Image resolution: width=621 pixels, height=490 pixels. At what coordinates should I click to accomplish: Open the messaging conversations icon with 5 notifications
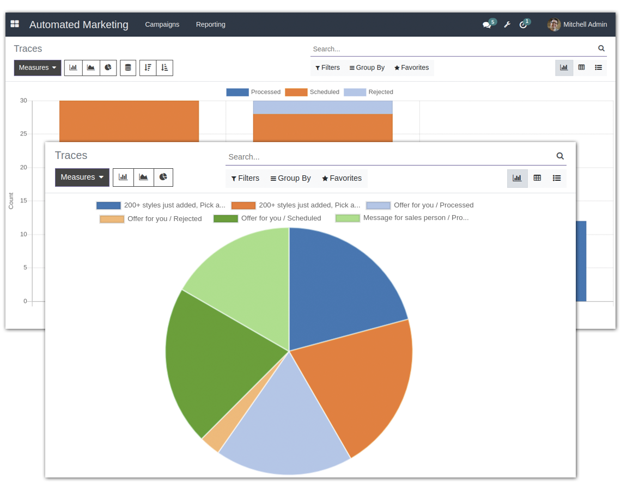(486, 24)
